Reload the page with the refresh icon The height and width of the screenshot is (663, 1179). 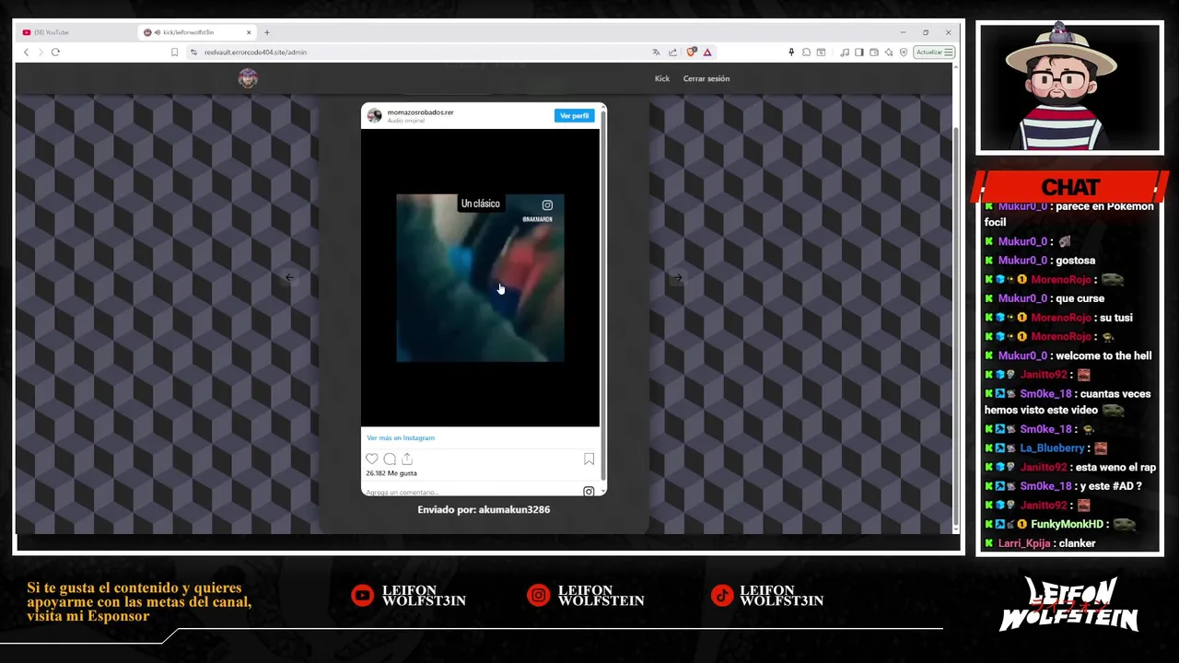pos(55,52)
